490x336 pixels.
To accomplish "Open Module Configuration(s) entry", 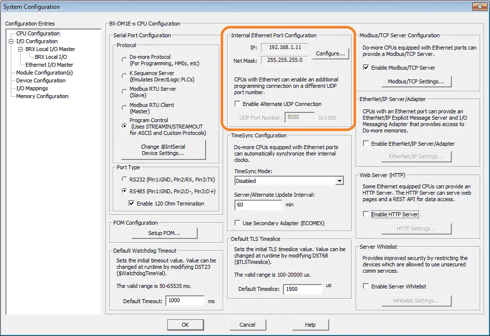I will [x=44, y=73].
